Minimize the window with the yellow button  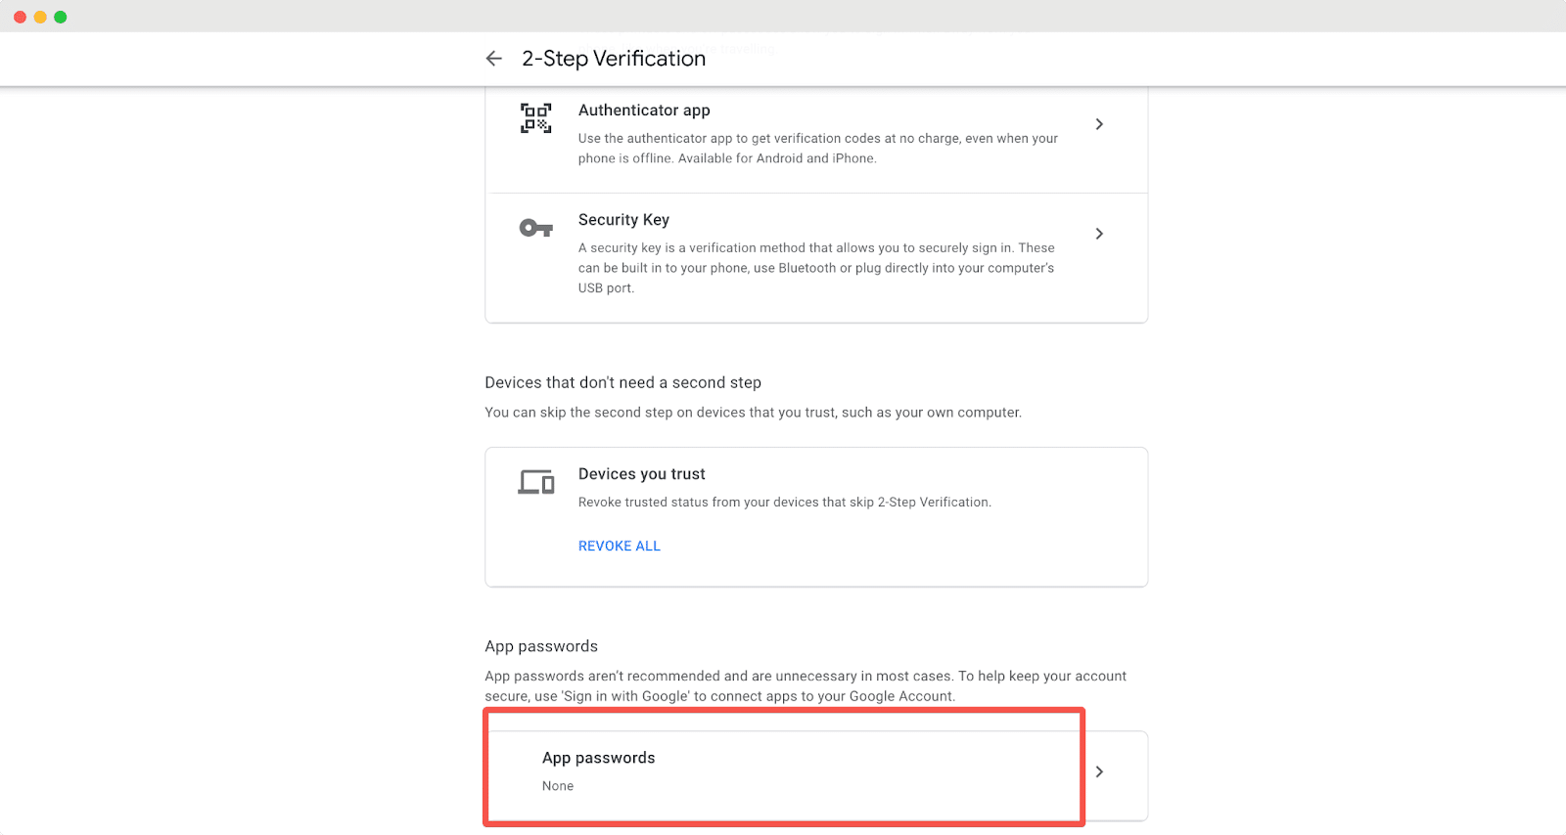40,17
